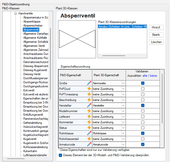
Task: Click the lightning icon in the Lieferant row
Action: click(89, 117)
